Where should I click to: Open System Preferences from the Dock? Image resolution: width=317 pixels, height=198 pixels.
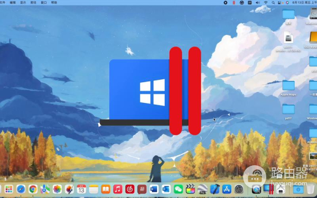pos(239,190)
